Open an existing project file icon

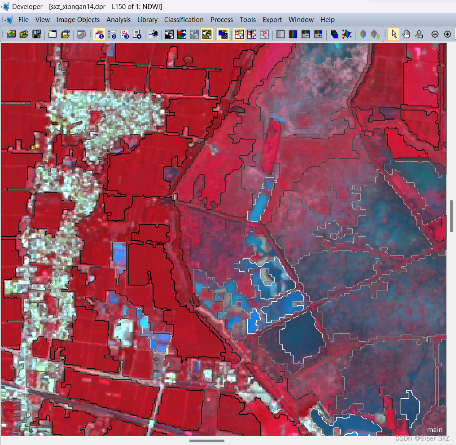click(x=24, y=34)
